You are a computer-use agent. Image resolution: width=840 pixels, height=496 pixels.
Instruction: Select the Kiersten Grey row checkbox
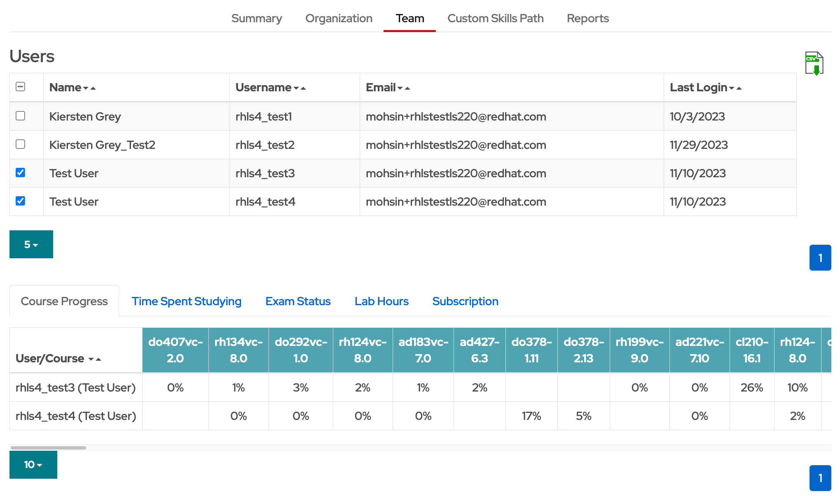tap(20, 116)
